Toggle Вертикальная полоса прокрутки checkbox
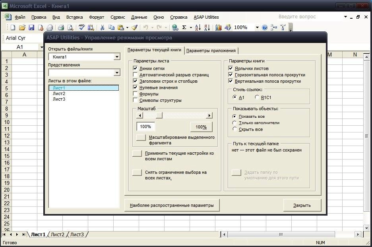Image resolution: width=372 pixels, height=247 pixels. click(x=231, y=81)
